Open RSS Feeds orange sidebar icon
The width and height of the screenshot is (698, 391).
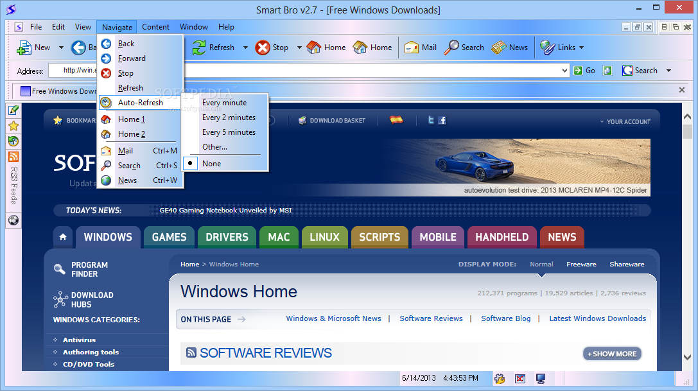(13, 156)
